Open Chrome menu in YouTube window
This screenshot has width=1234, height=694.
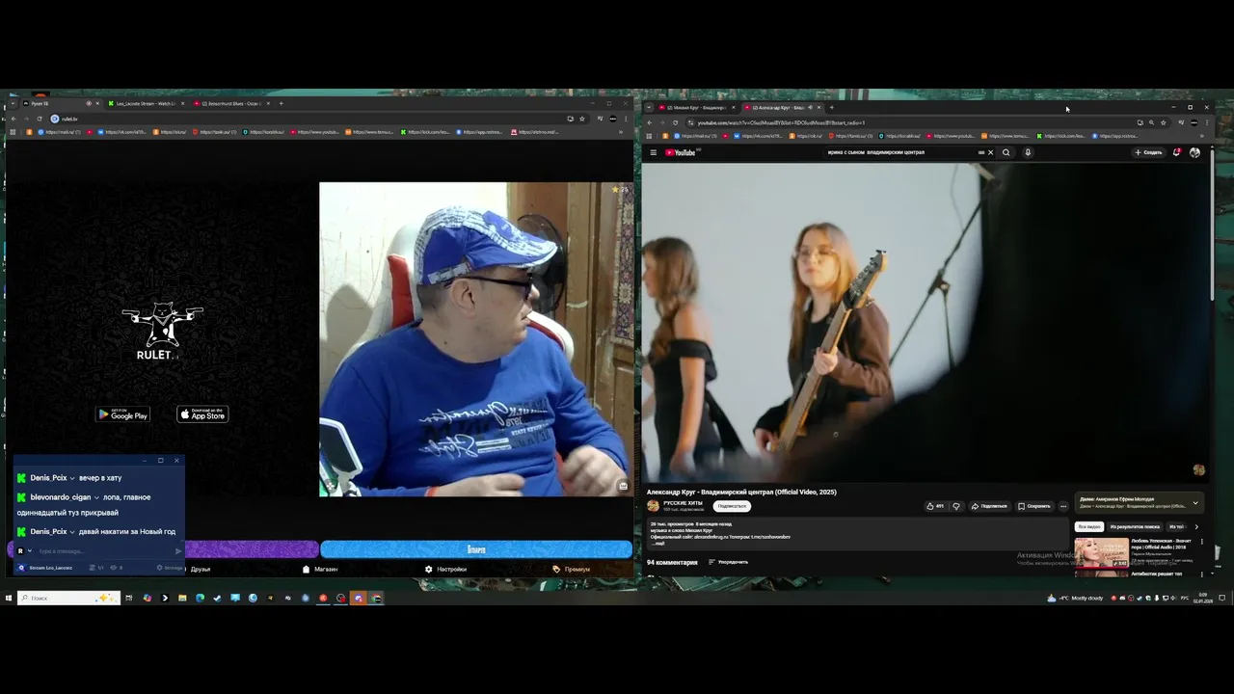pos(1206,122)
